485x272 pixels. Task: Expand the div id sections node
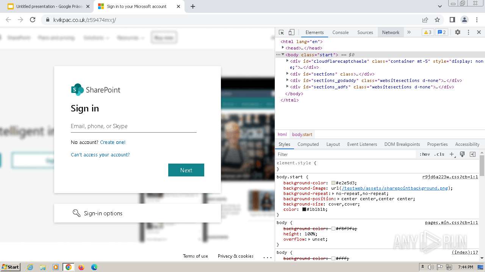[288, 74]
